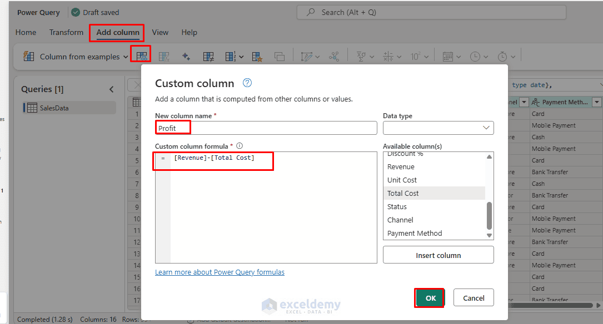The height and width of the screenshot is (324, 603).
Task: Open Learn more about Power Query formulas link
Action: click(x=220, y=272)
